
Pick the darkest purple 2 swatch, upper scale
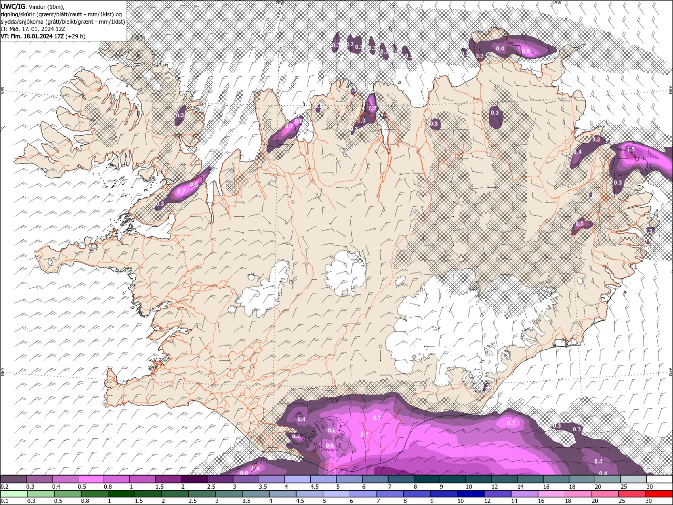194,480
